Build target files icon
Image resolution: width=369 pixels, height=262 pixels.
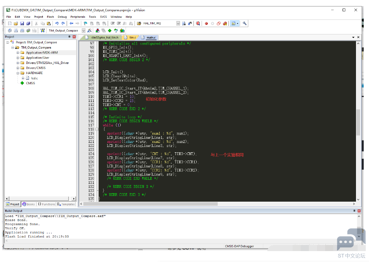(x=16, y=30)
